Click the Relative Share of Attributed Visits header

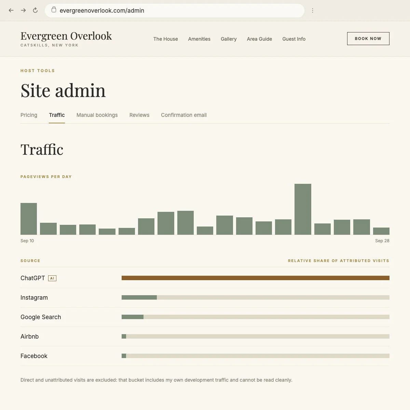coord(339,261)
